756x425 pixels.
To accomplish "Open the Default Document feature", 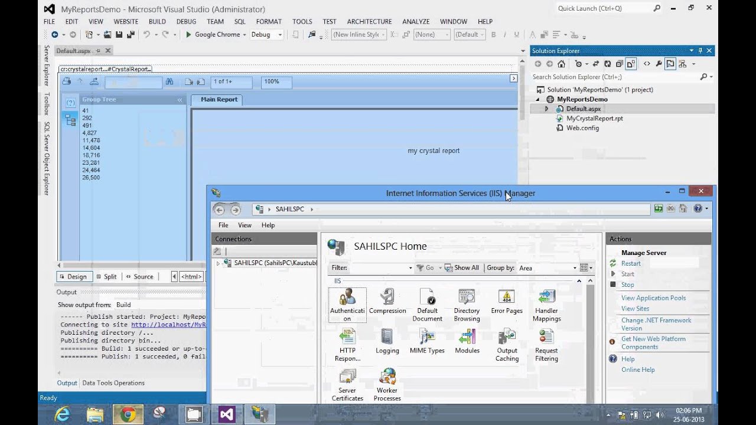I will 427,305.
